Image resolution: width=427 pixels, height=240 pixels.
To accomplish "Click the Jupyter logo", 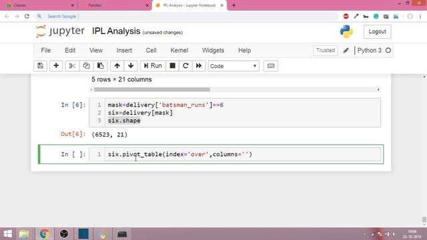I will click(60, 31).
